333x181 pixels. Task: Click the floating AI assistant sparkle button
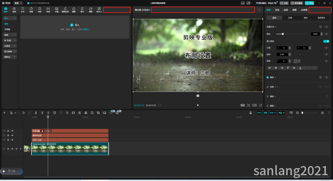[x=4, y=171]
